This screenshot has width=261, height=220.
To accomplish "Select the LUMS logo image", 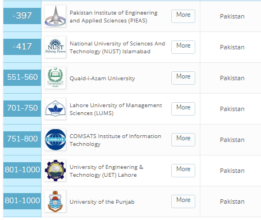I will pos(56,109).
